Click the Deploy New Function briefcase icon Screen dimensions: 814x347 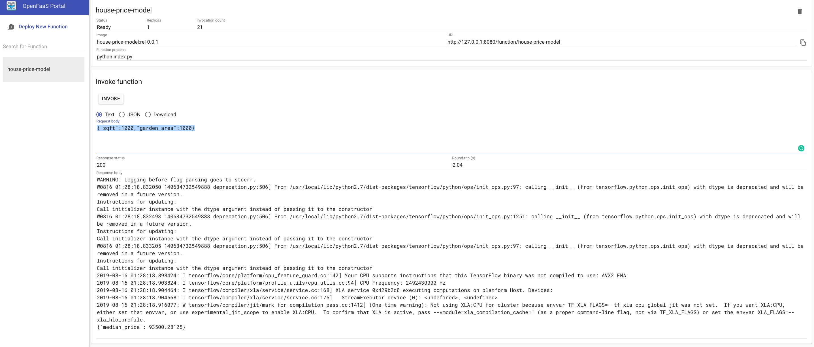tap(11, 27)
